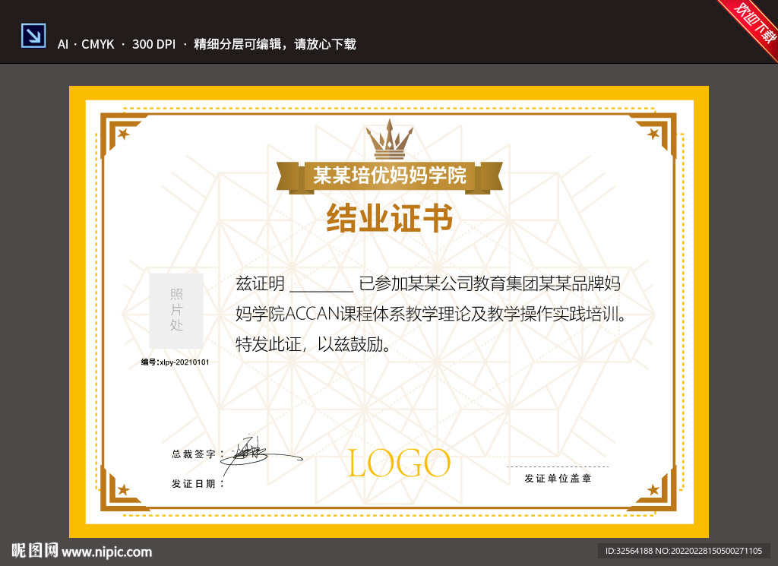Click the 精细分层可编辑，请放心下载 text

click(275, 44)
